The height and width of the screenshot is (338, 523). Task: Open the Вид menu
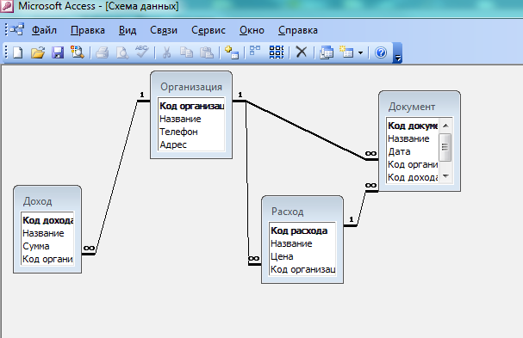point(128,30)
